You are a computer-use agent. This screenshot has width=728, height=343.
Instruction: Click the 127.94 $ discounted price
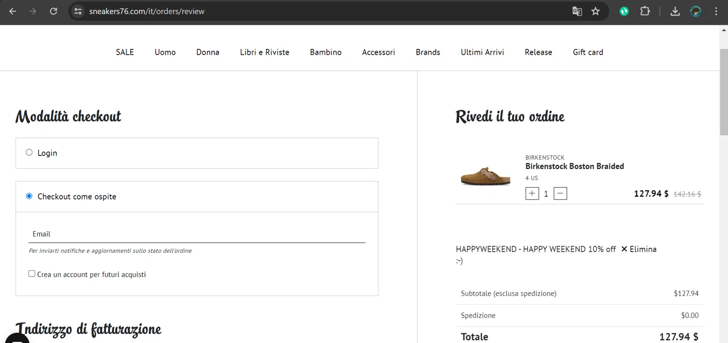click(x=651, y=194)
